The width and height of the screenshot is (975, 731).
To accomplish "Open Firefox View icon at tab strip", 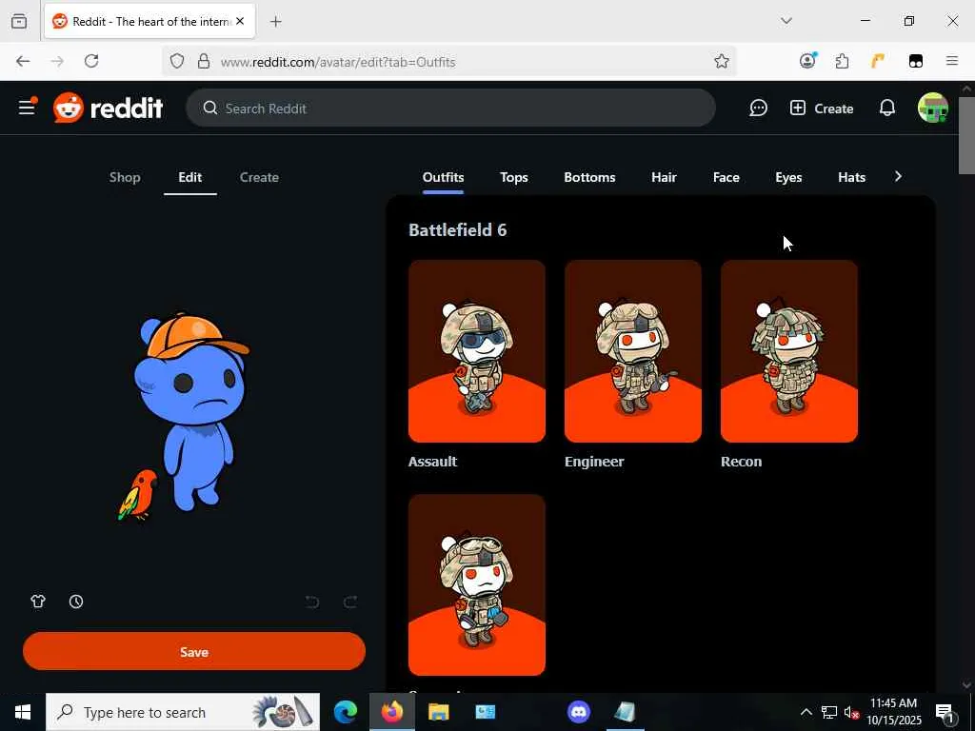I will click(19, 21).
